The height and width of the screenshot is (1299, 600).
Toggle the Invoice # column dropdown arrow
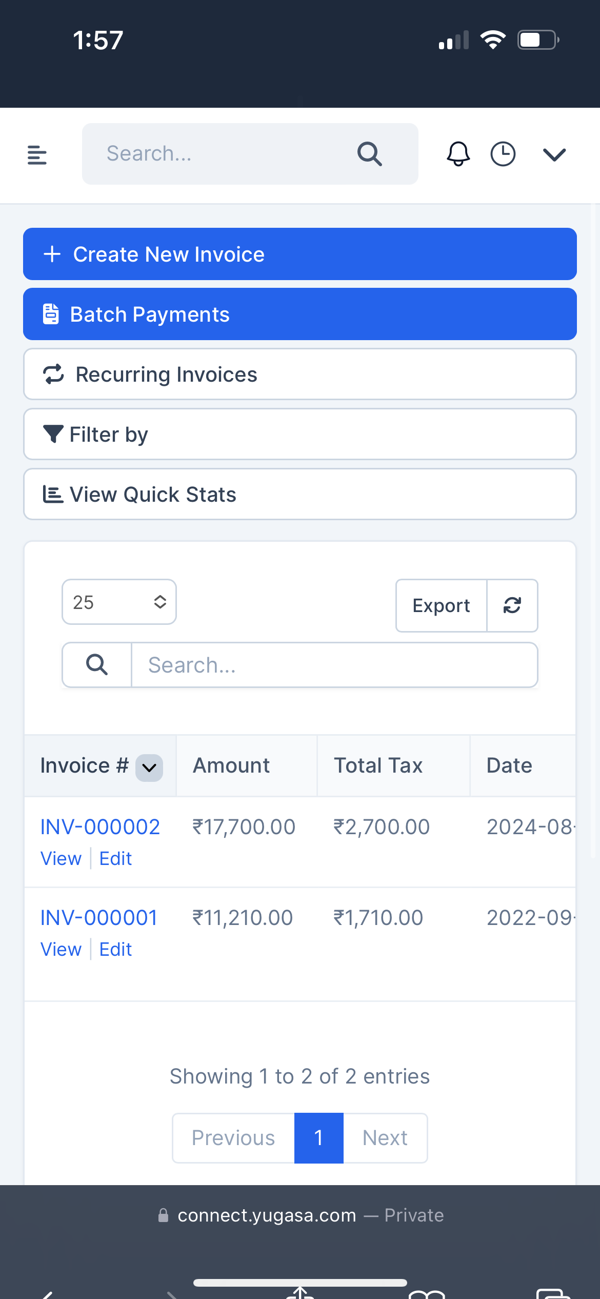click(x=149, y=767)
